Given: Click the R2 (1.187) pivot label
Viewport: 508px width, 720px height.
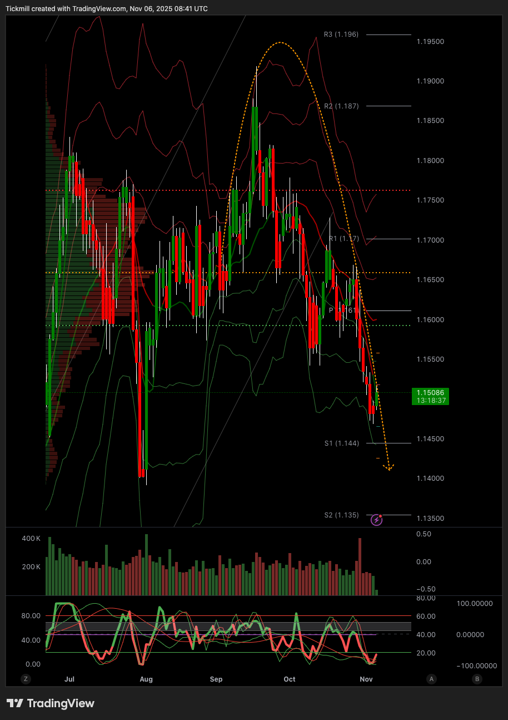Looking at the screenshot, I should tap(341, 106).
